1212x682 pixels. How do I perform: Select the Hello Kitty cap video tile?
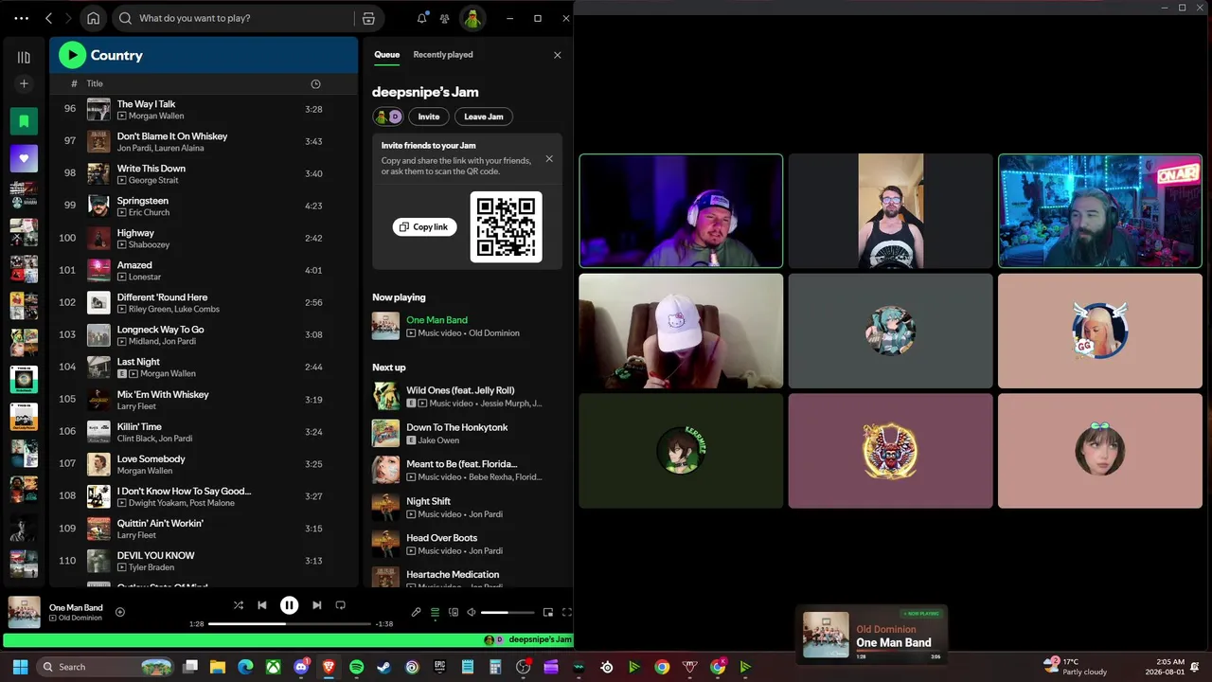pos(681,331)
